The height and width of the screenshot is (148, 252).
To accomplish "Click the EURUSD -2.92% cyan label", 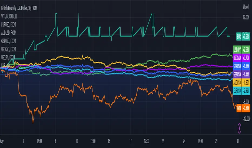I will click(x=241, y=91).
